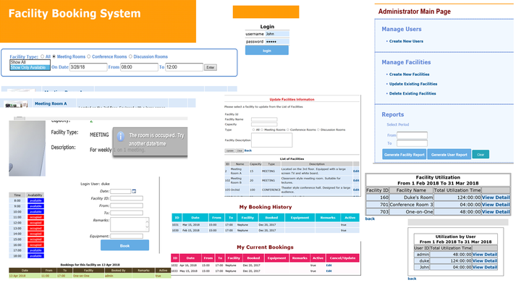521x293 pixels.
Task: Click the password field on Login form
Action: point(277,41)
